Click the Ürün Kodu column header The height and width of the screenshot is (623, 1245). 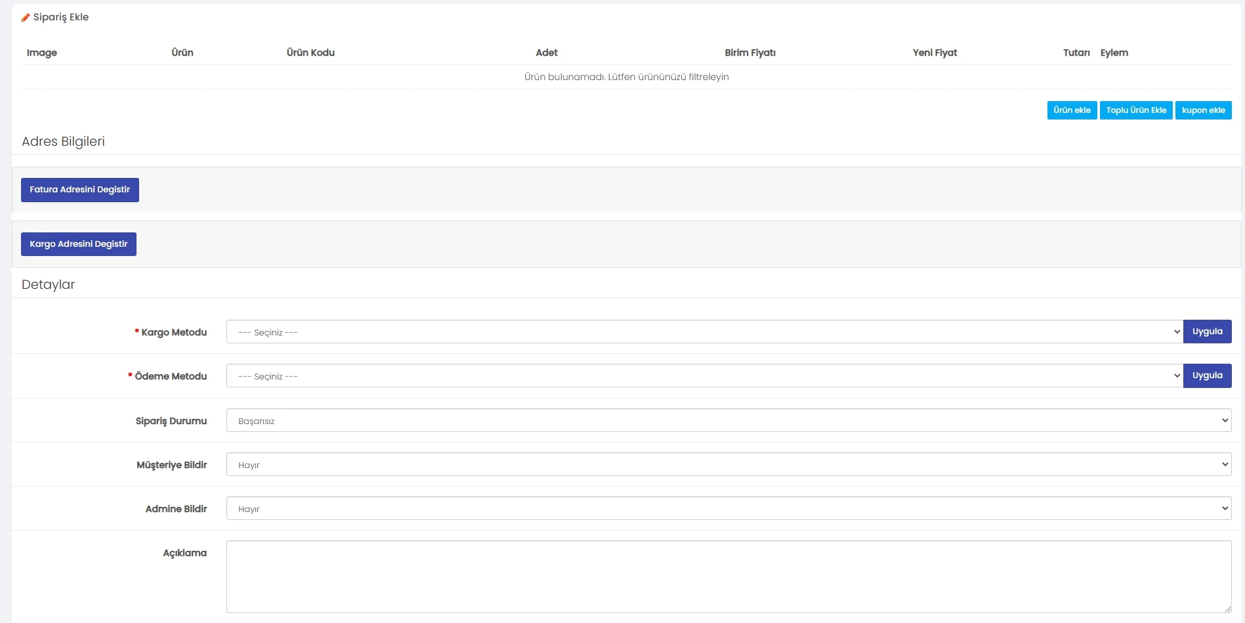(x=310, y=53)
